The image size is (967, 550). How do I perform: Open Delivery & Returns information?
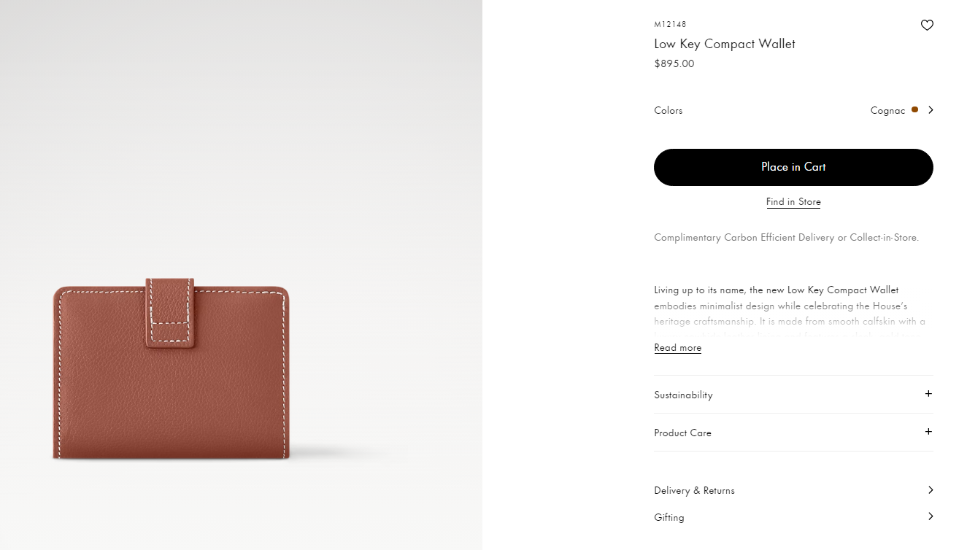click(794, 490)
